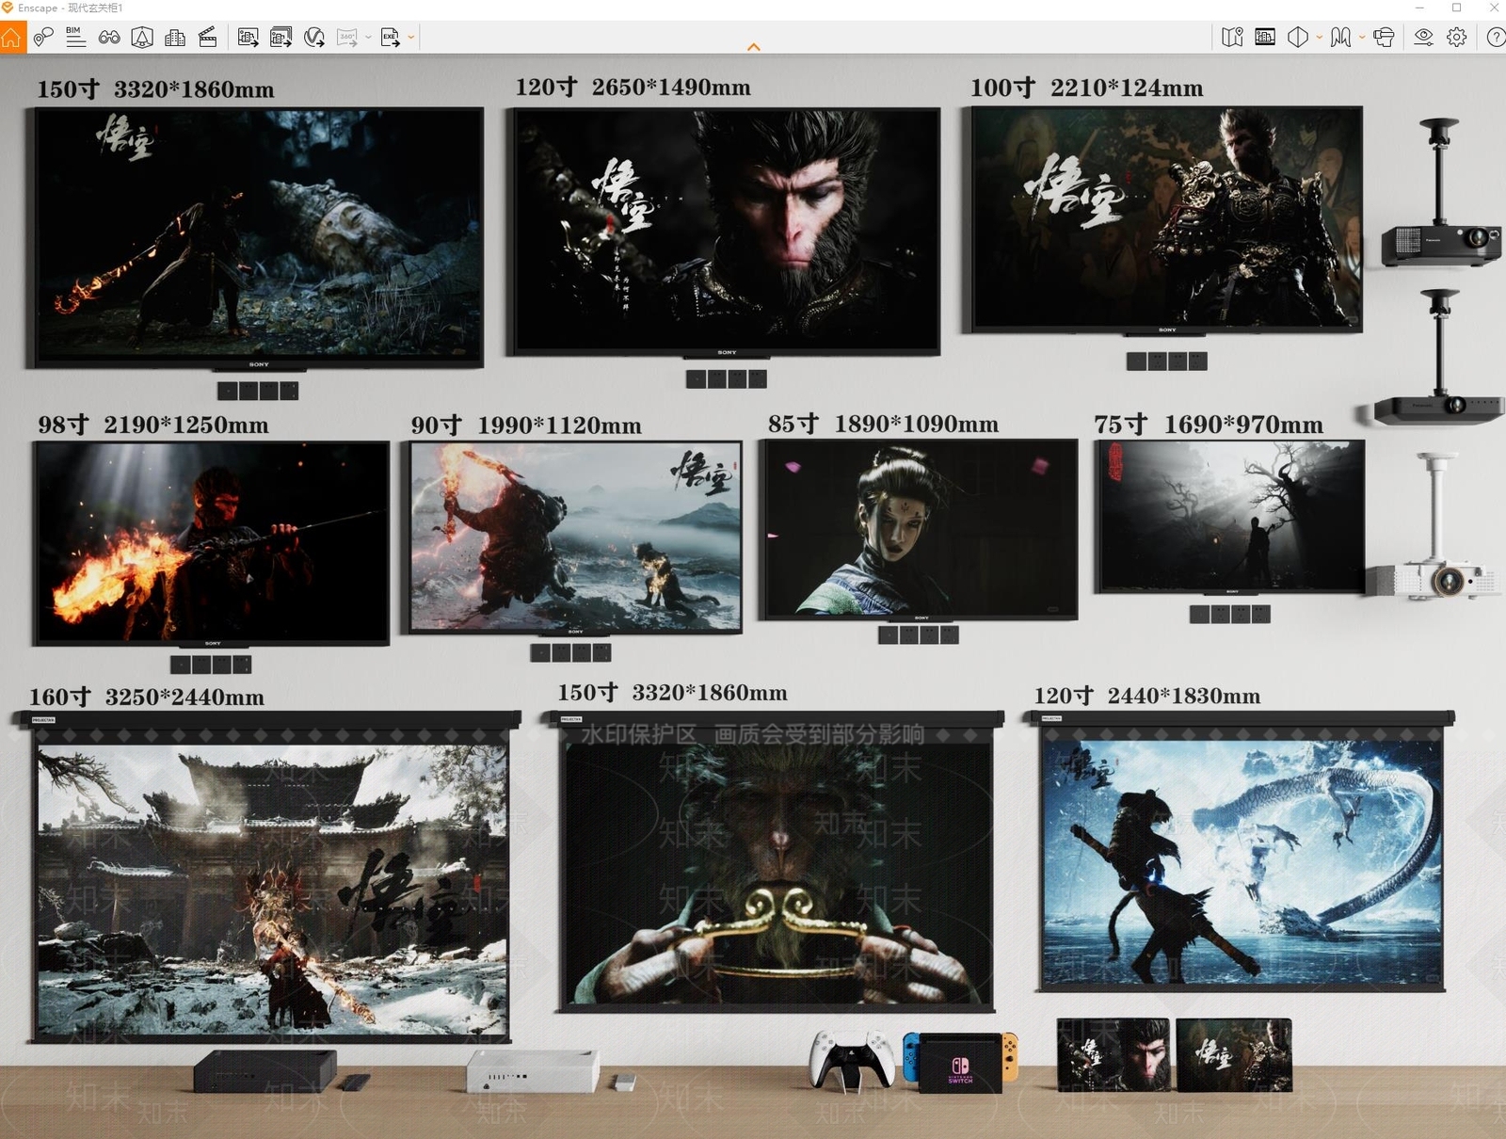Open general settings gear icon
The image size is (1506, 1139).
pyautogui.click(x=1457, y=38)
